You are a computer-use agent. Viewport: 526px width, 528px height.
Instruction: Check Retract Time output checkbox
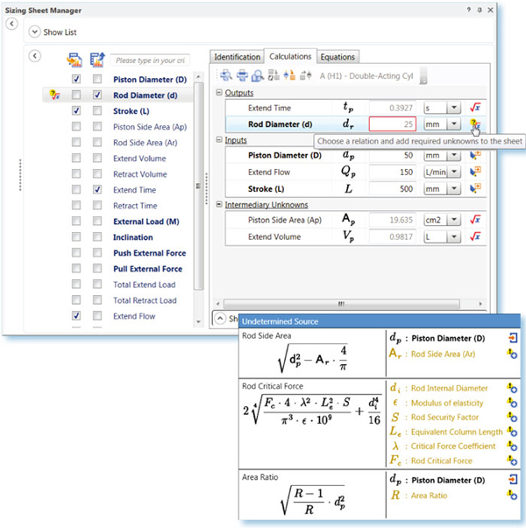coord(97,206)
